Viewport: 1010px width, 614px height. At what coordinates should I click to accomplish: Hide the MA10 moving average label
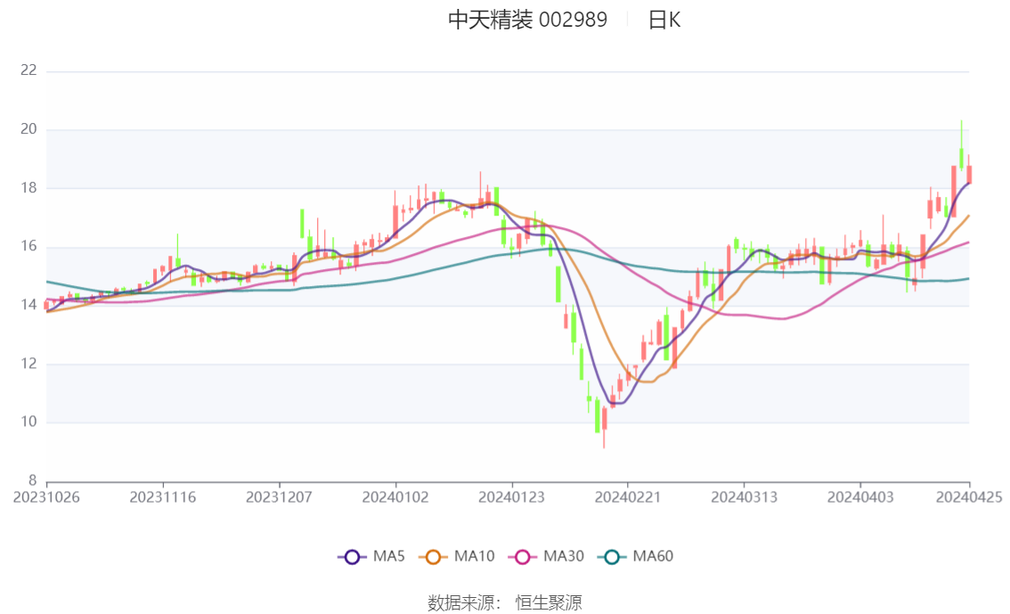point(474,556)
